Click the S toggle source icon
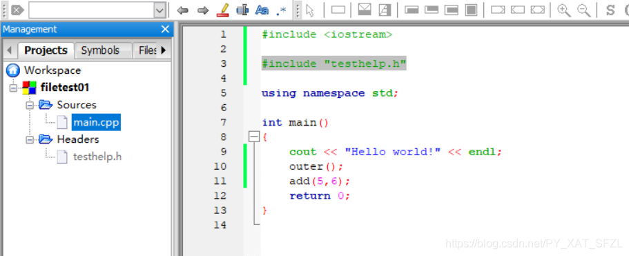Image resolution: width=629 pixels, height=256 pixels. [x=610, y=10]
